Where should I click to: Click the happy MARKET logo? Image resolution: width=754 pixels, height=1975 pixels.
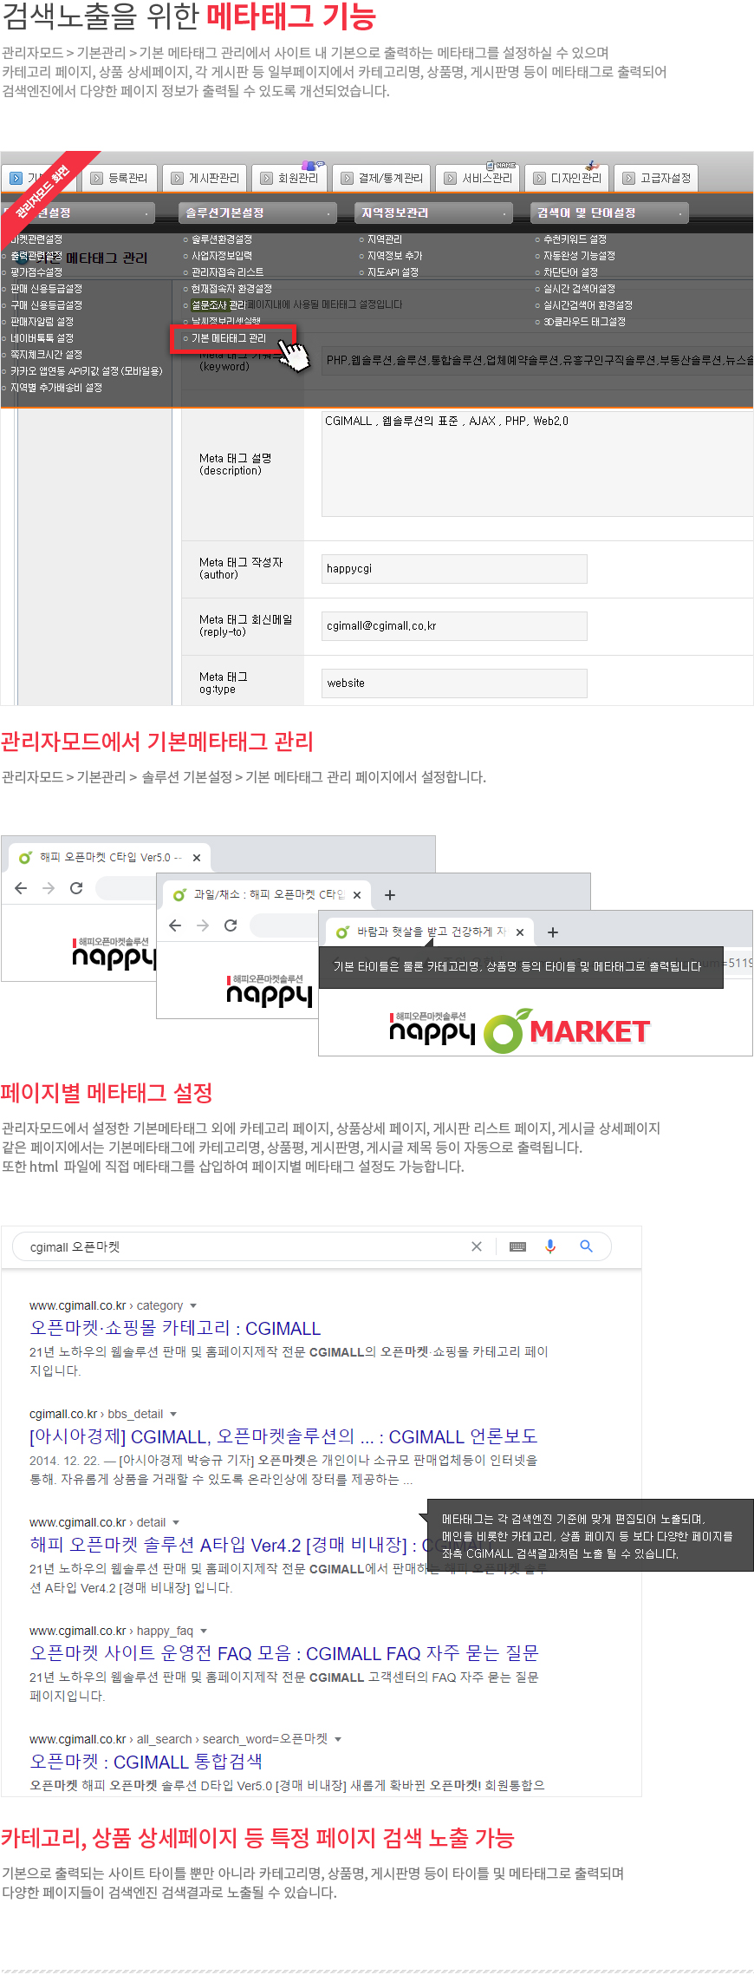[520, 1030]
